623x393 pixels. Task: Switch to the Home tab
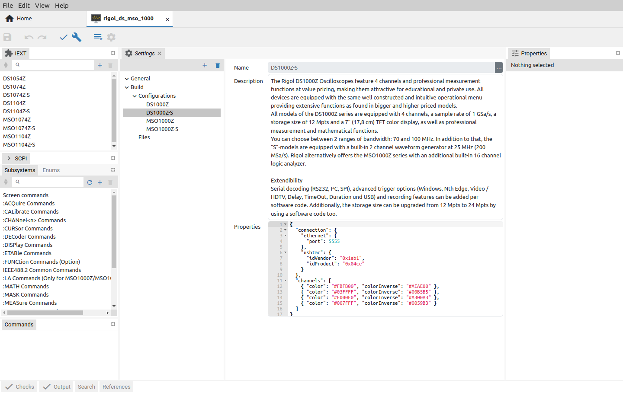19,19
